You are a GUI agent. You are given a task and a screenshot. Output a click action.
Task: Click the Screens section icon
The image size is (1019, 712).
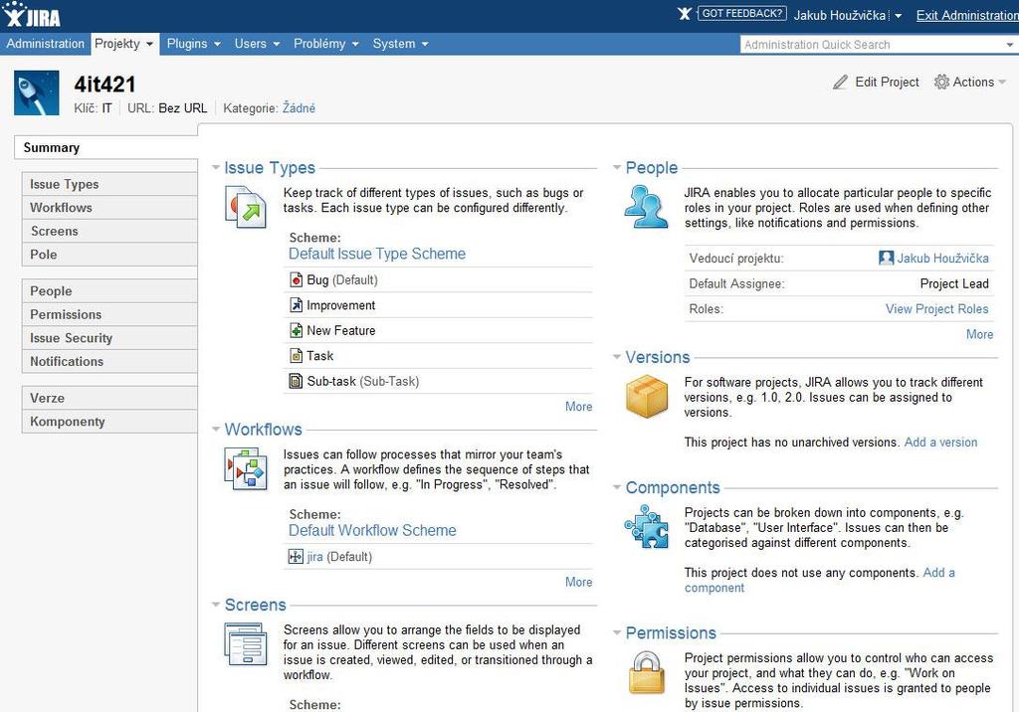coord(246,643)
